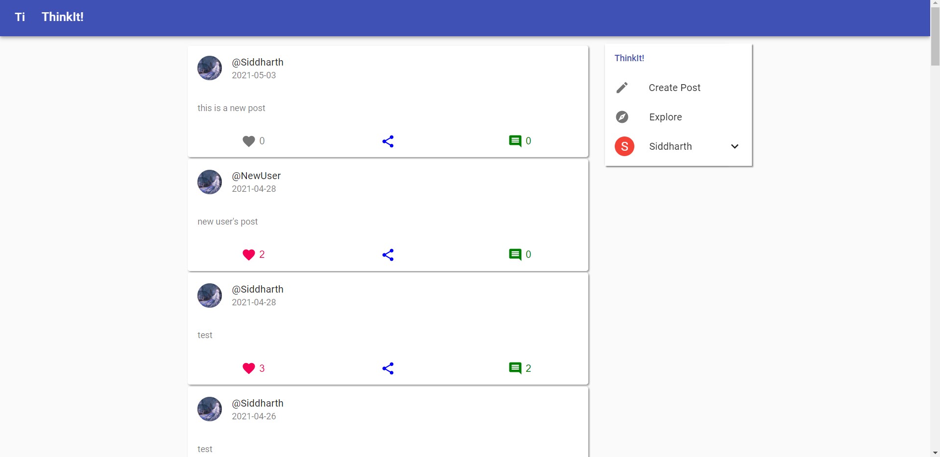Open the @NewUser username link
The image size is (940, 457).
[256, 176]
